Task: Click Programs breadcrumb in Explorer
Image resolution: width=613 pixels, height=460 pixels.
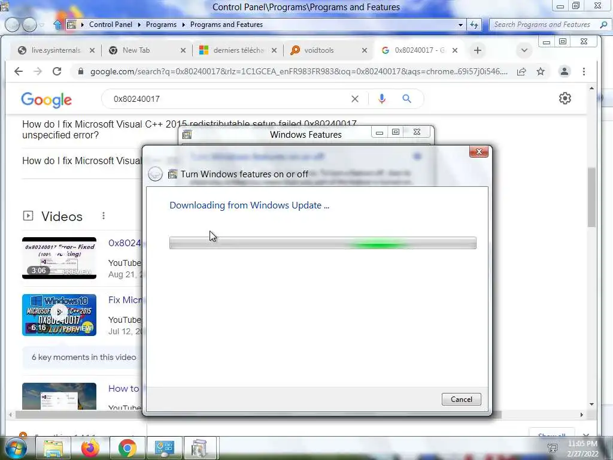Action: tap(161, 24)
